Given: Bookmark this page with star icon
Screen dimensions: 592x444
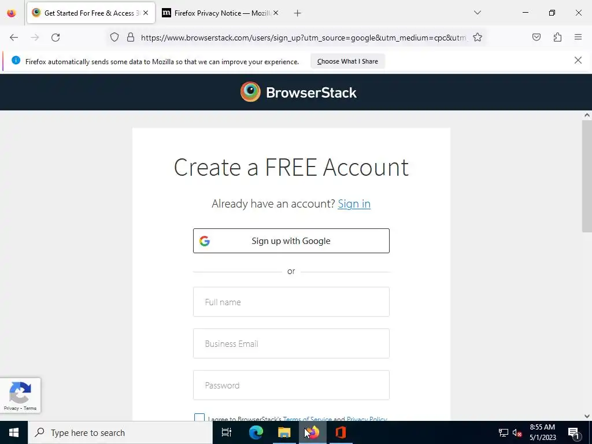Looking at the screenshot, I should [x=478, y=38].
